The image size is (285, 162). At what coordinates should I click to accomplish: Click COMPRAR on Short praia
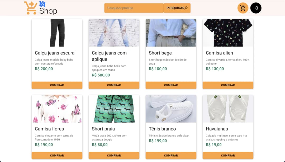click(114, 155)
